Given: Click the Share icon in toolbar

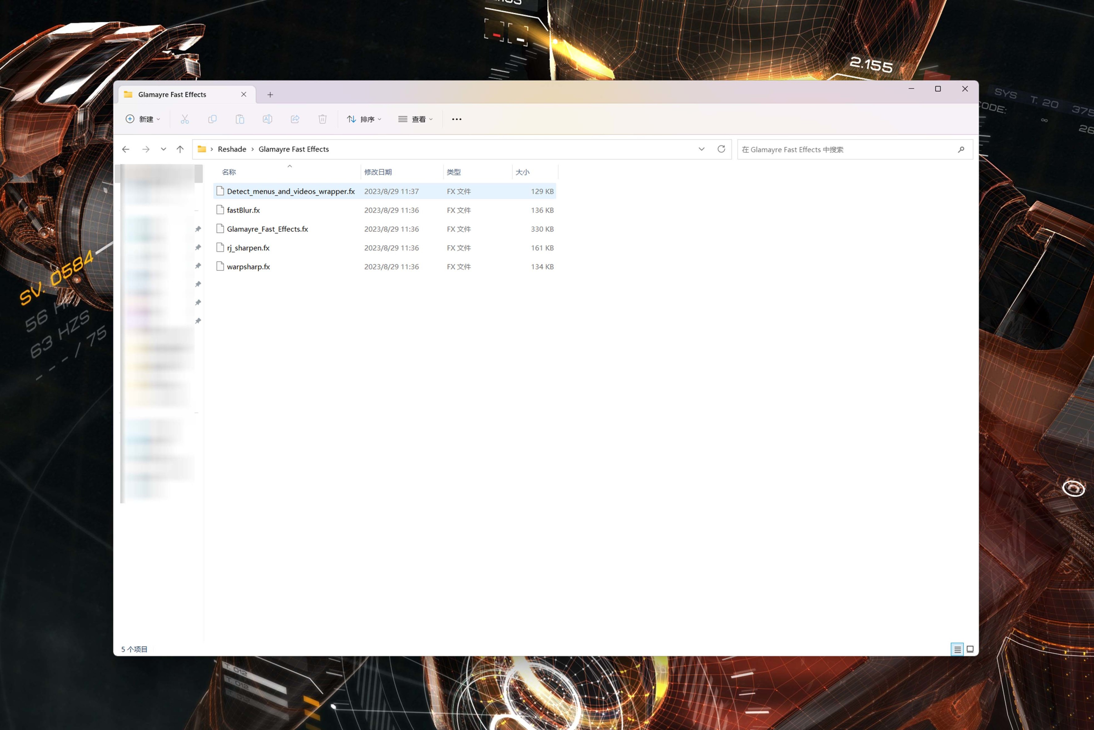Looking at the screenshot, I should (x=295, y=119).
